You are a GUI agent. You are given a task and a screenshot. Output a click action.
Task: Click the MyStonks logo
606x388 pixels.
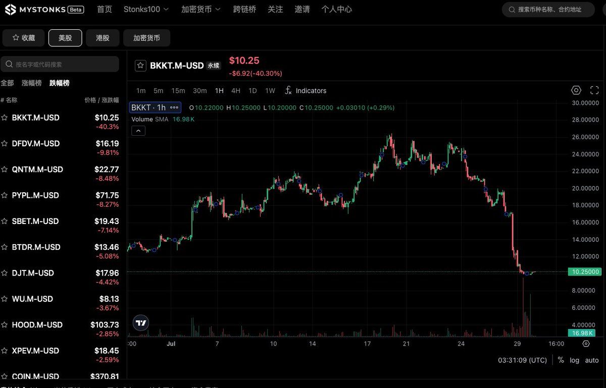45,9
